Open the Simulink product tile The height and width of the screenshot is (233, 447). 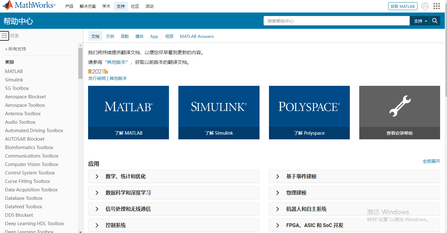219,112
